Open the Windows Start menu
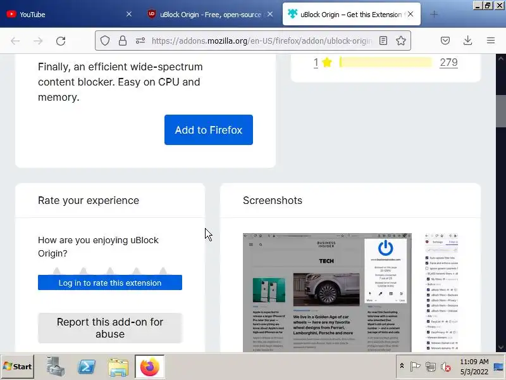The height and width of the screenshot is (380, 506). tap(18, 367)
